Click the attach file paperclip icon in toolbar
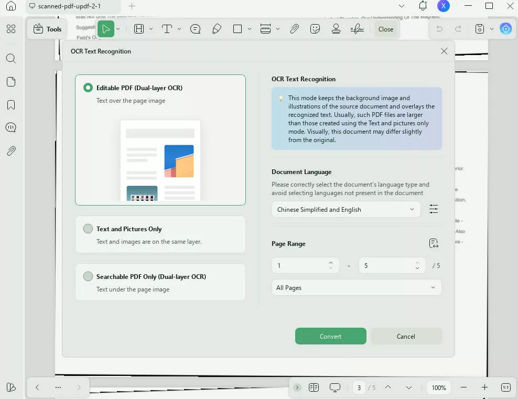Viewport: 518px width, 399px height. (x=294, y=29)
